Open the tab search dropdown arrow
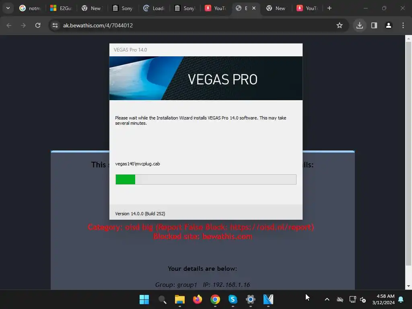412x309 pixels. pyautogui.click(x=8, y=8)
